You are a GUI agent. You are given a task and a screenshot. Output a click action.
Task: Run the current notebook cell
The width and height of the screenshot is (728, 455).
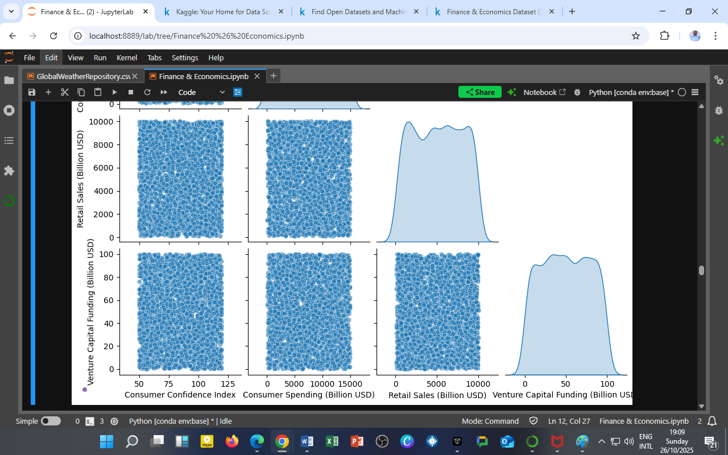pos(114,92)
